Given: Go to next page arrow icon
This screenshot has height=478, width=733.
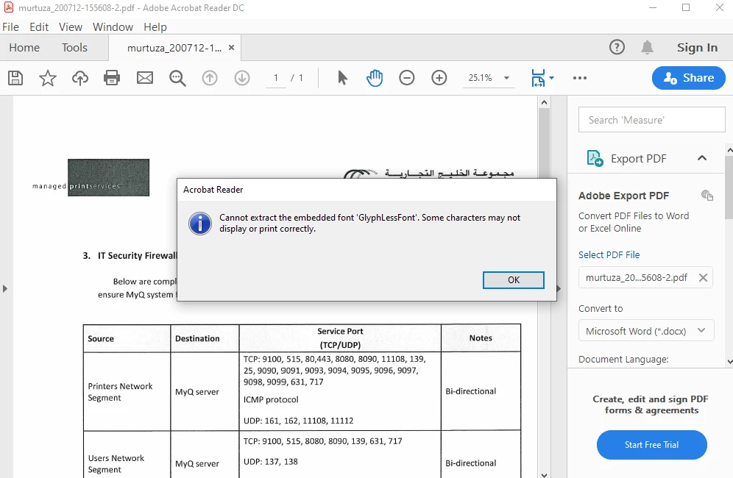Looking at the screenshot, I should (x=242, y=77).
